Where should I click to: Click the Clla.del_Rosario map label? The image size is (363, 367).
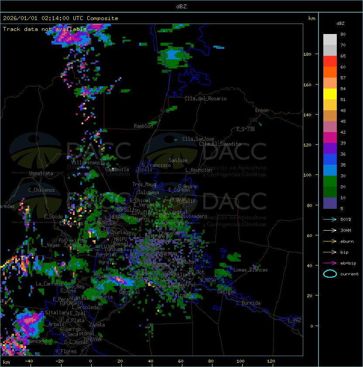(205, 99)
